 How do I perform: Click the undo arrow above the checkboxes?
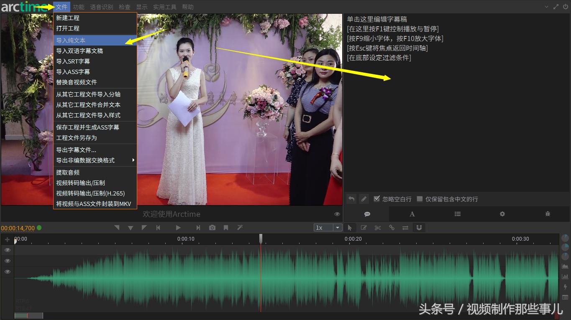(x=351, y=199)
